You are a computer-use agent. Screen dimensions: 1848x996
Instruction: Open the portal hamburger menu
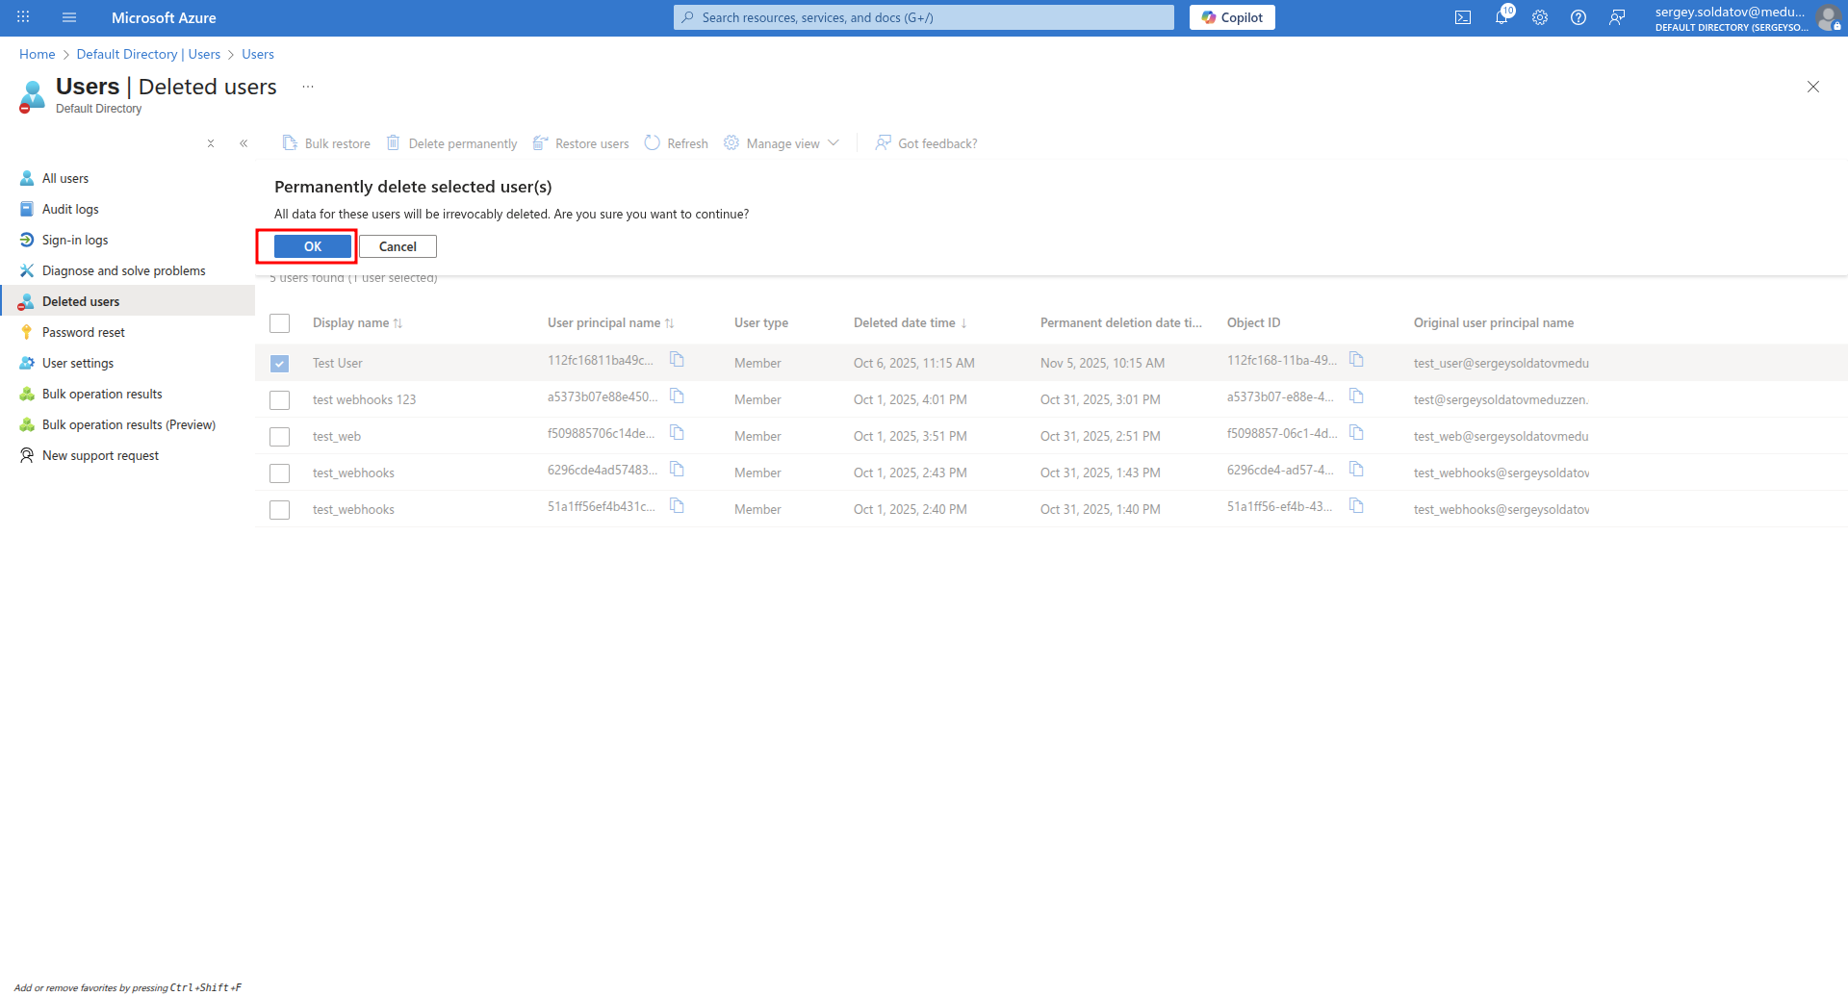coord(69,17)
